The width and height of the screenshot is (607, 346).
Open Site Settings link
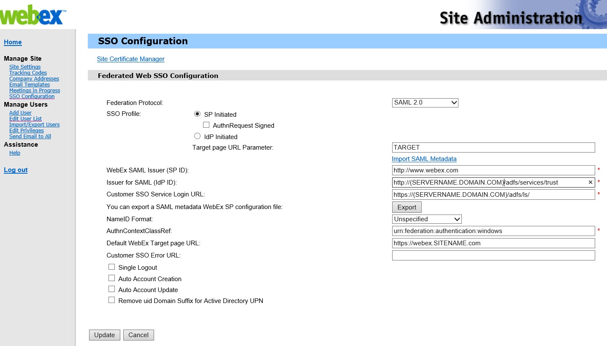coord(25,67)
